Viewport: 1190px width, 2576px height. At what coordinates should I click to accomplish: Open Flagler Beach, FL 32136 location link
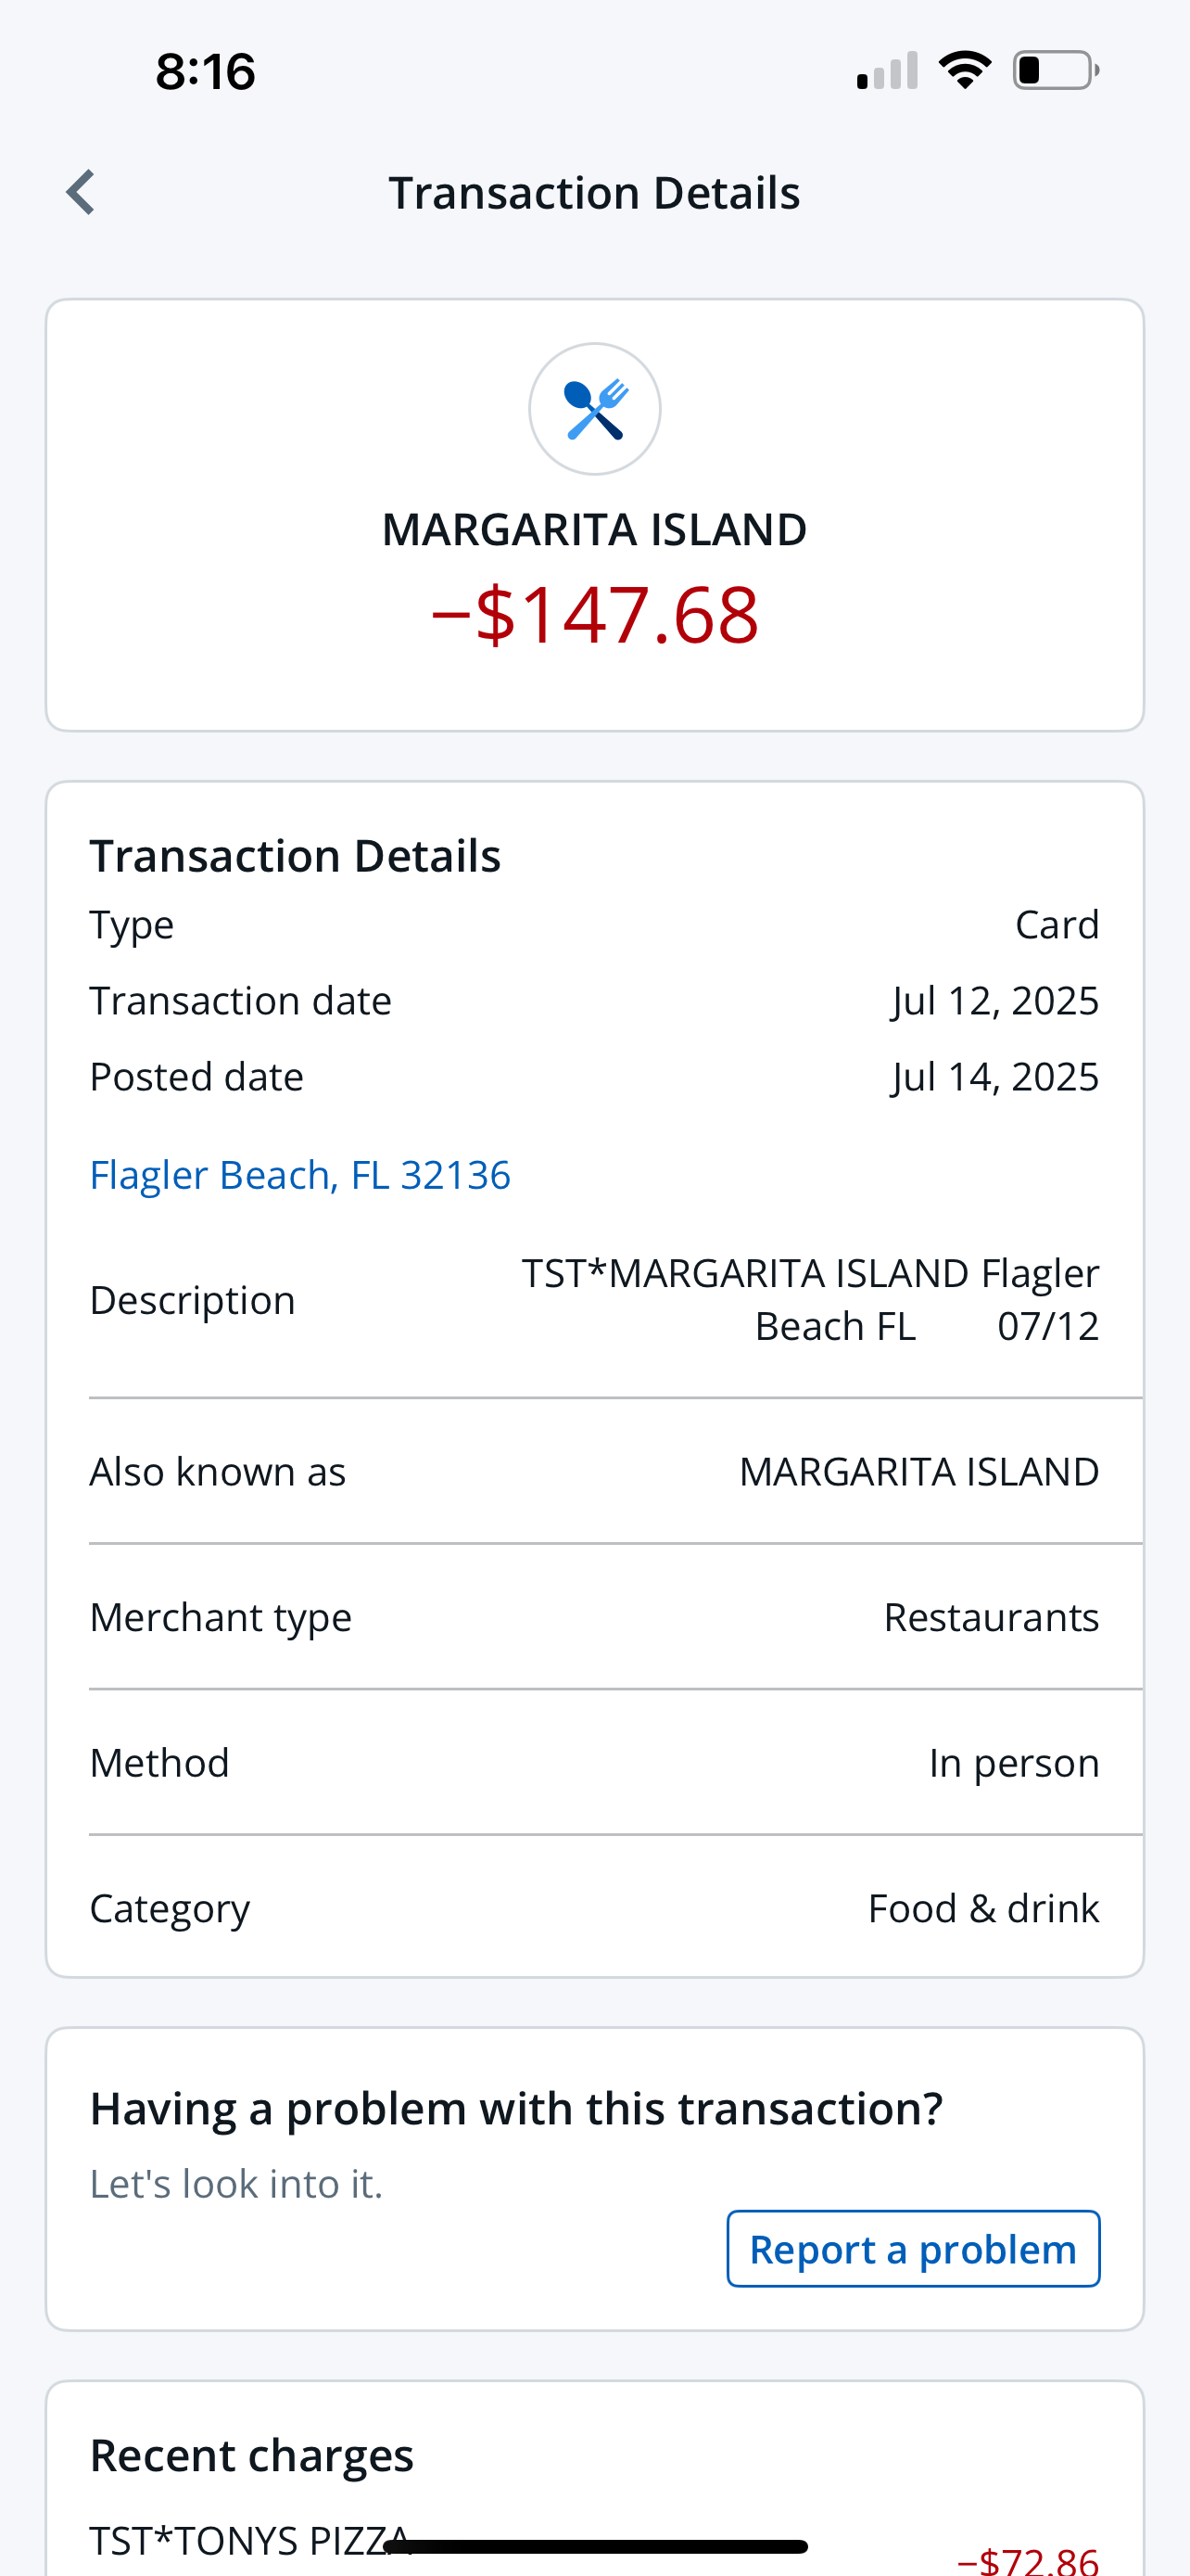[x=299, y=1175]
